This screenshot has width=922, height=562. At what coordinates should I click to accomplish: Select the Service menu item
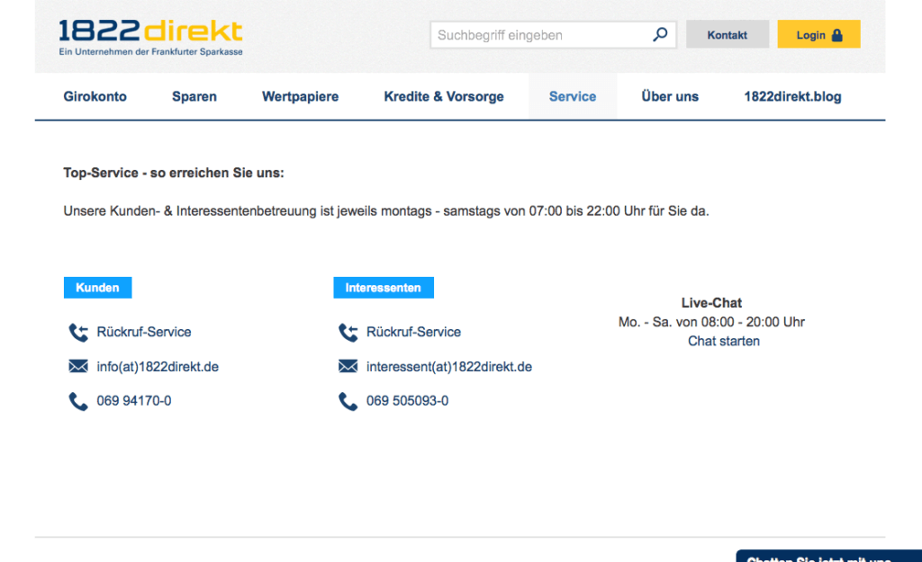pos(573,96)
